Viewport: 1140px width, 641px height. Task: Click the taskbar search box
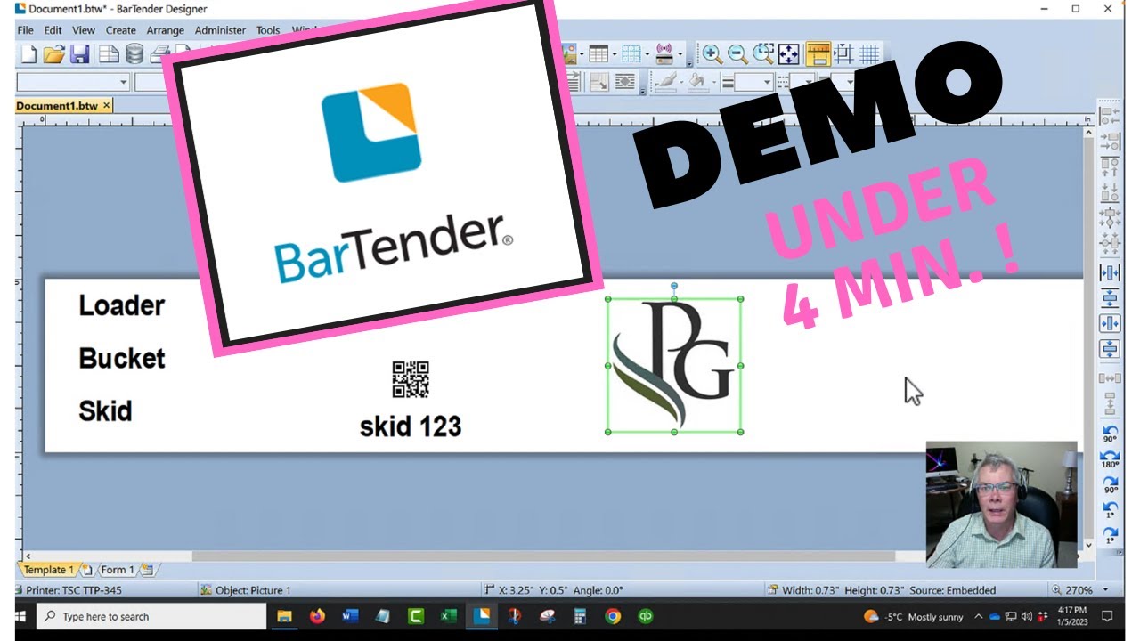[x=153, y=616]
